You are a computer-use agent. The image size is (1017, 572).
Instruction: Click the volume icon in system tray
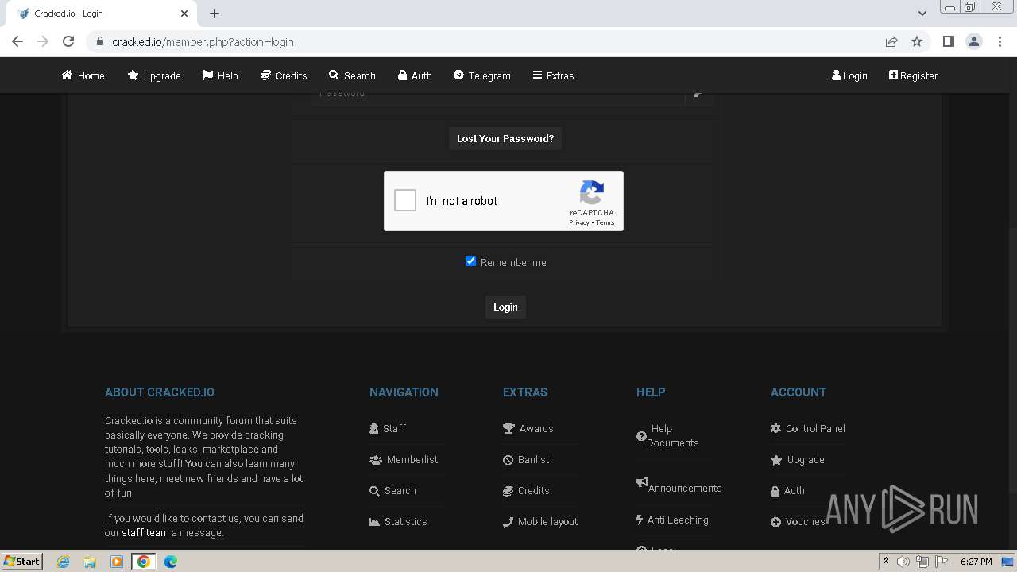click(x=903, y=562)
